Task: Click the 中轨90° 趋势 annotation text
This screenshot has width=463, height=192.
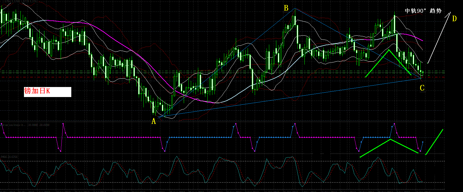Action: (423, 11)
